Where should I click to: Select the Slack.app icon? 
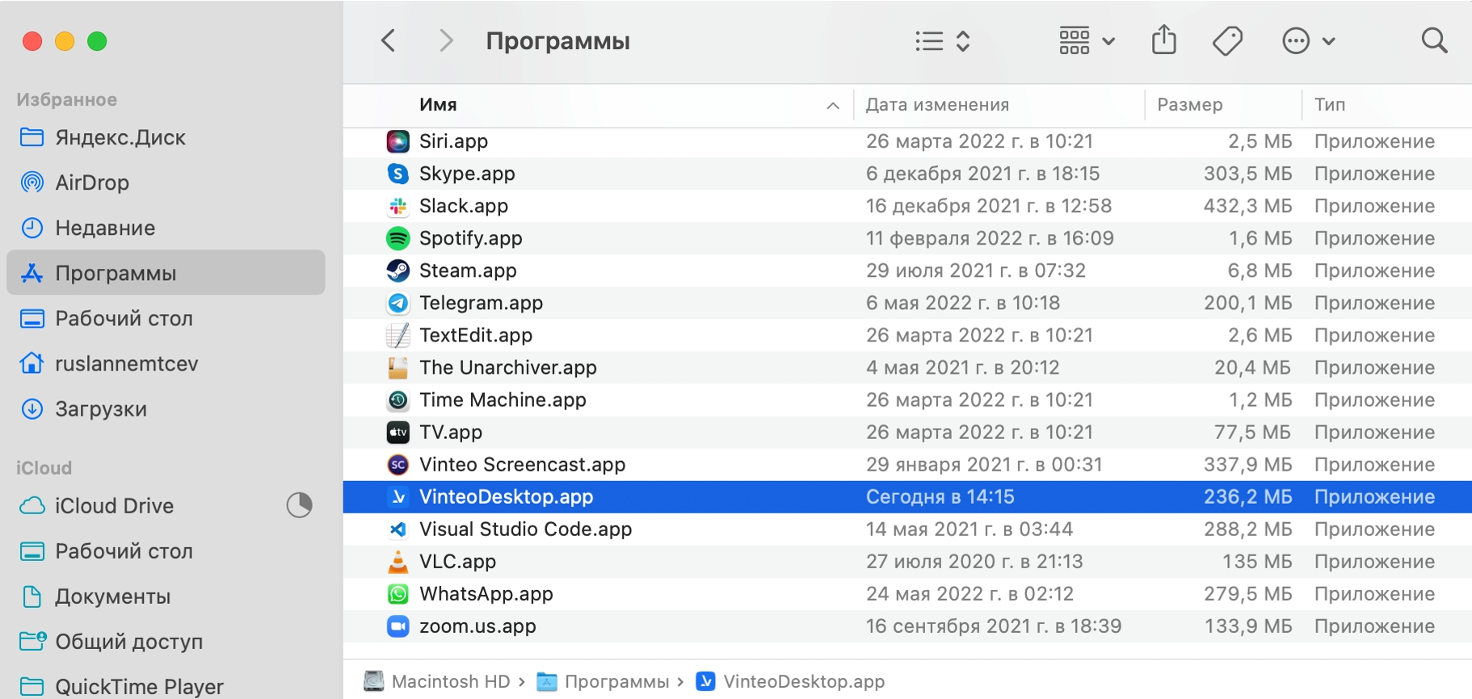pos(398,206)
